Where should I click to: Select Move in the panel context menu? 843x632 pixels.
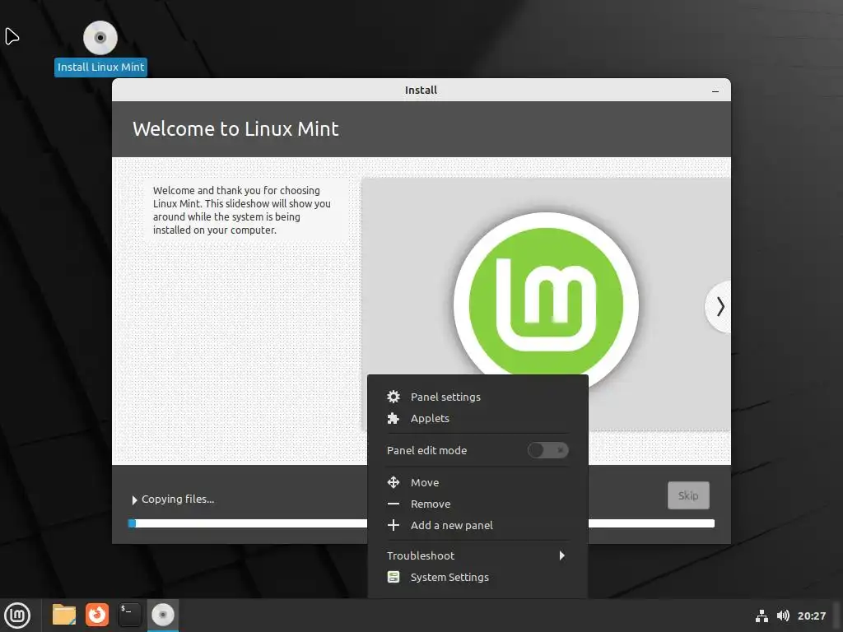(x=477, y=482)
